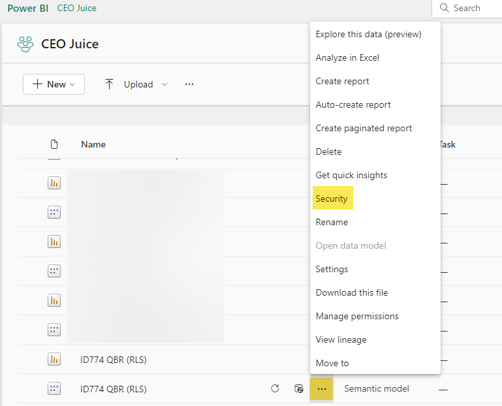Open the New dropdown button

click(x=54, y=84)
